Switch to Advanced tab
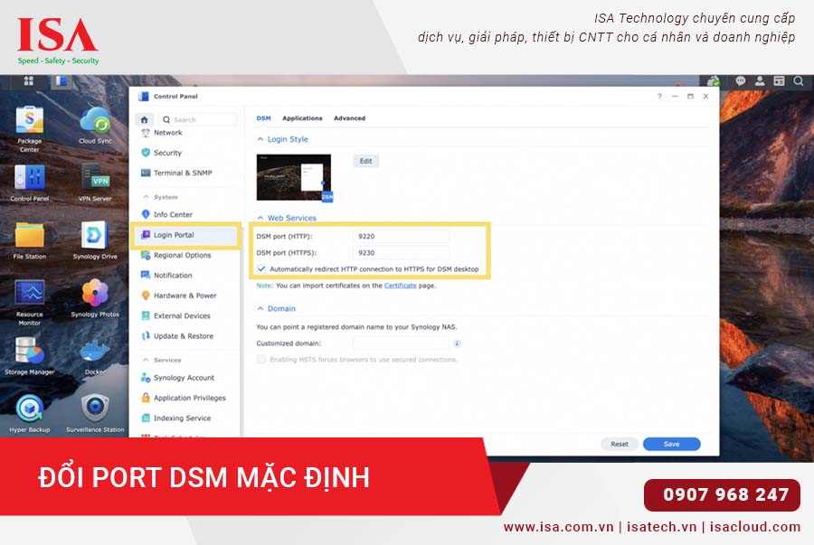The width and height of the screenshot is (814, 545). pos(349,118)
